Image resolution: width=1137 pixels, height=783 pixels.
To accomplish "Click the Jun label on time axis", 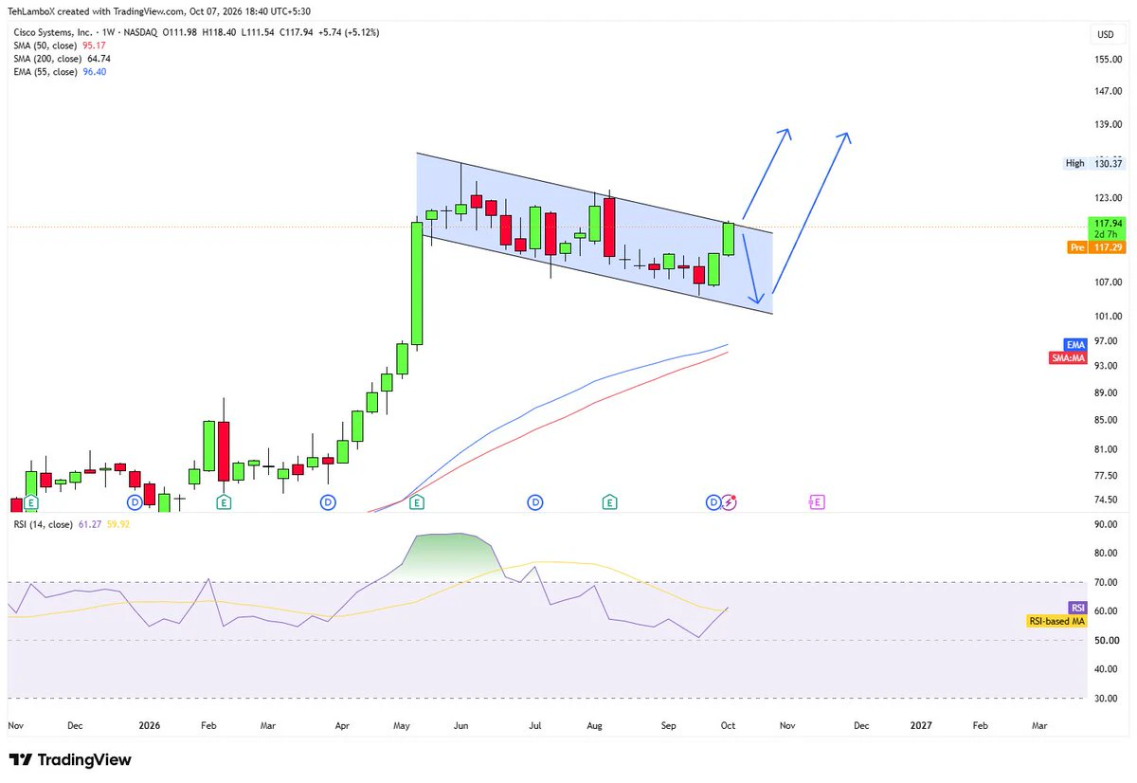I will tap(461, 725).
